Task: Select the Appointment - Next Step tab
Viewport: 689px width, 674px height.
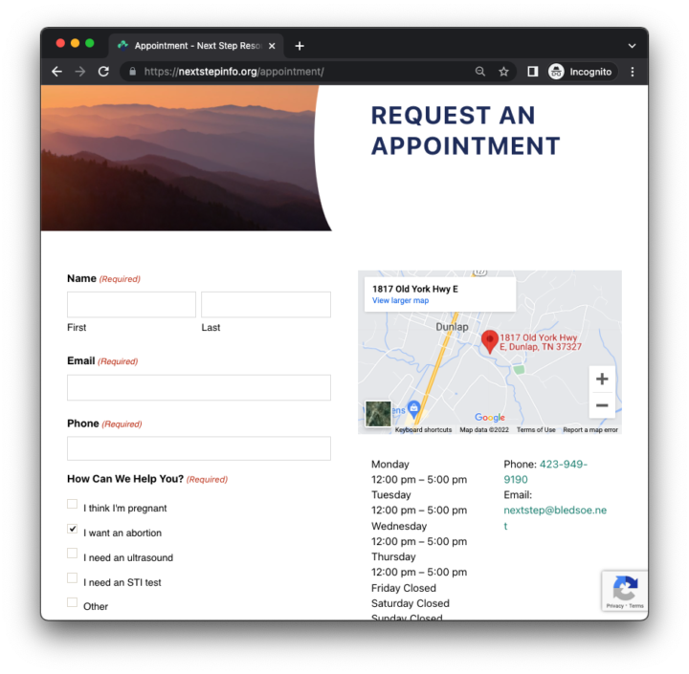Action: click(x=196, y=46)
